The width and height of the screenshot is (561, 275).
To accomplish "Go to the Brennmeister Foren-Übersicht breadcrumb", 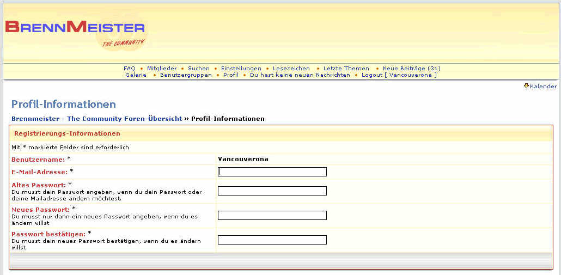I will [x=96, y=119].
